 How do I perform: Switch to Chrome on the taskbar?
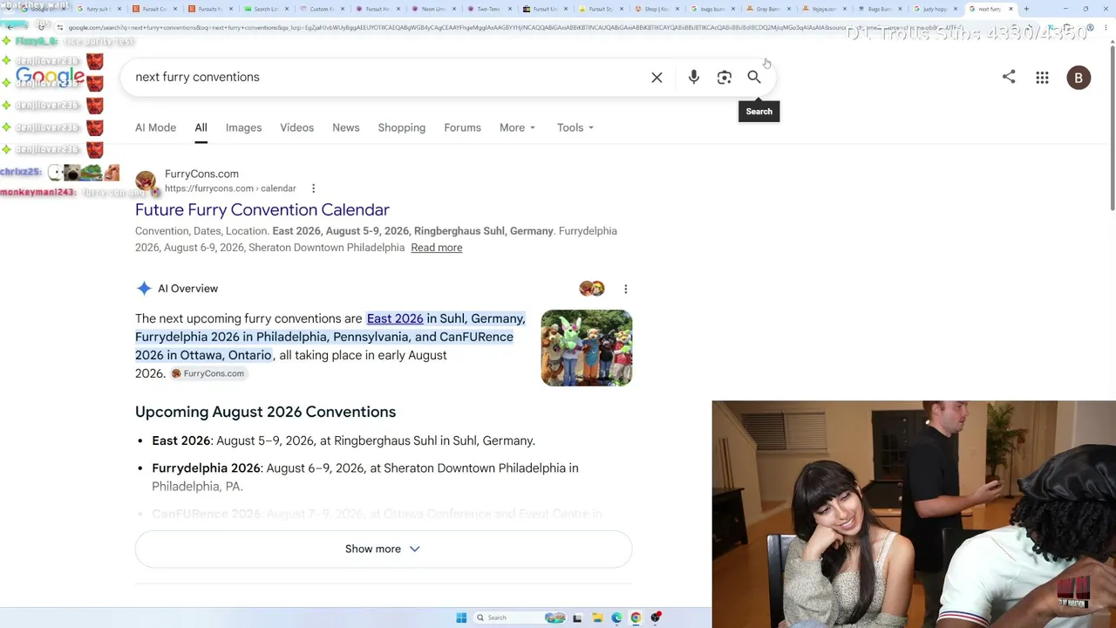(x=636, y=618)
